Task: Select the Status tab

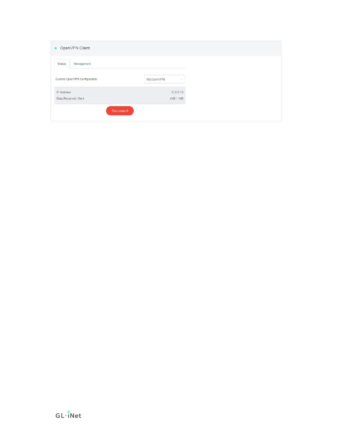Action: (62, 64)
